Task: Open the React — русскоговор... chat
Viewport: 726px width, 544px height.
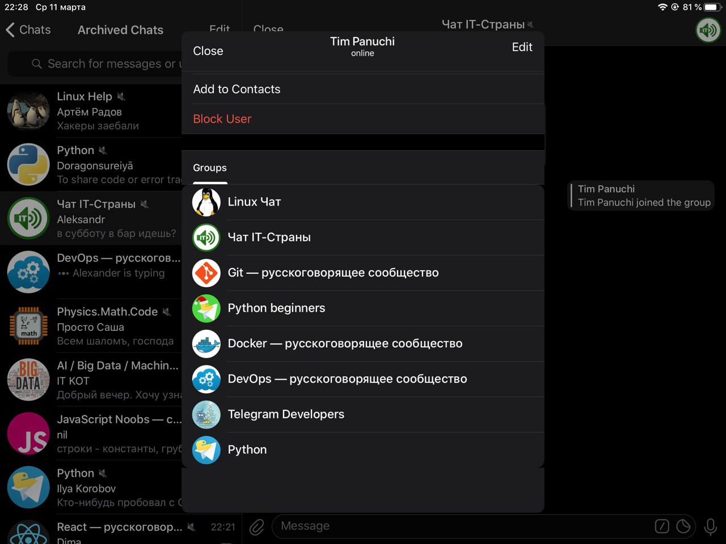Action: pos(121,530)
